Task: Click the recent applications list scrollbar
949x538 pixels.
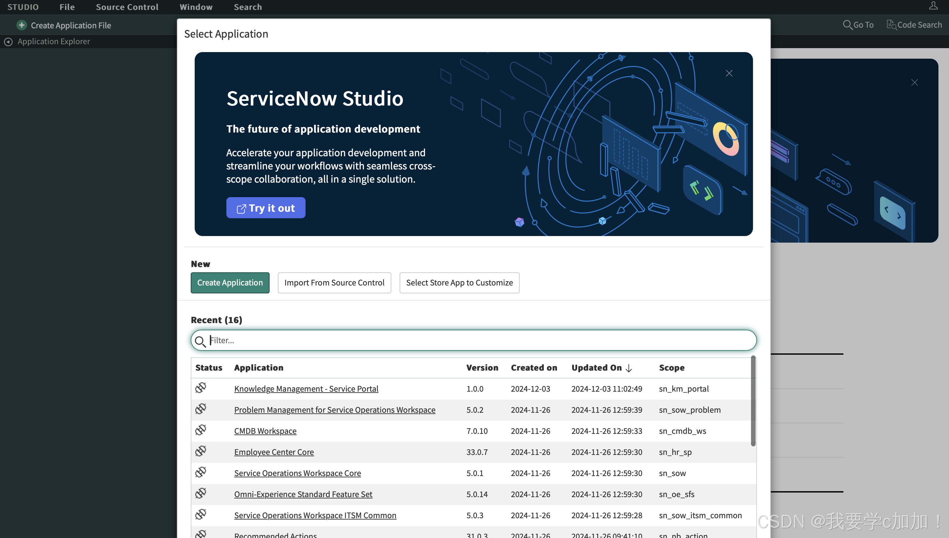Action: coord(753,401)
